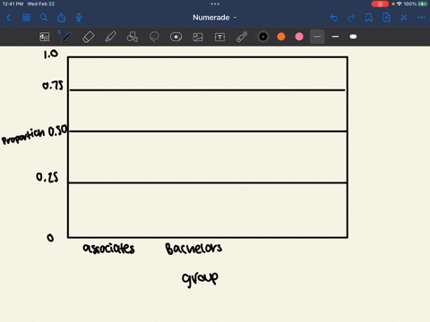
Task: Tap the three-dot multitasking handle
Action: (x=215, y=4)
